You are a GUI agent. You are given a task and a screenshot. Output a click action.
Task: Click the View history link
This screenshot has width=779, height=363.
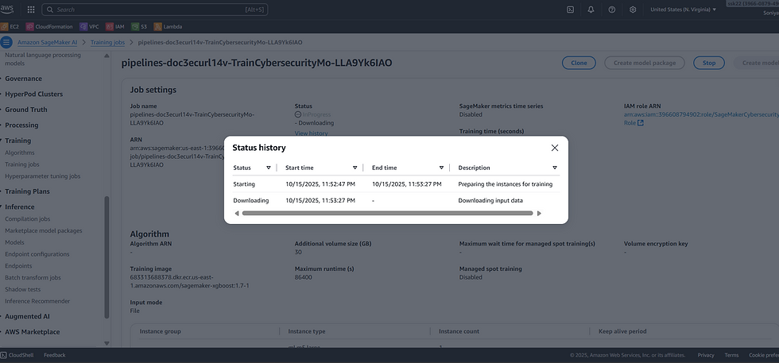pos(311,133)
